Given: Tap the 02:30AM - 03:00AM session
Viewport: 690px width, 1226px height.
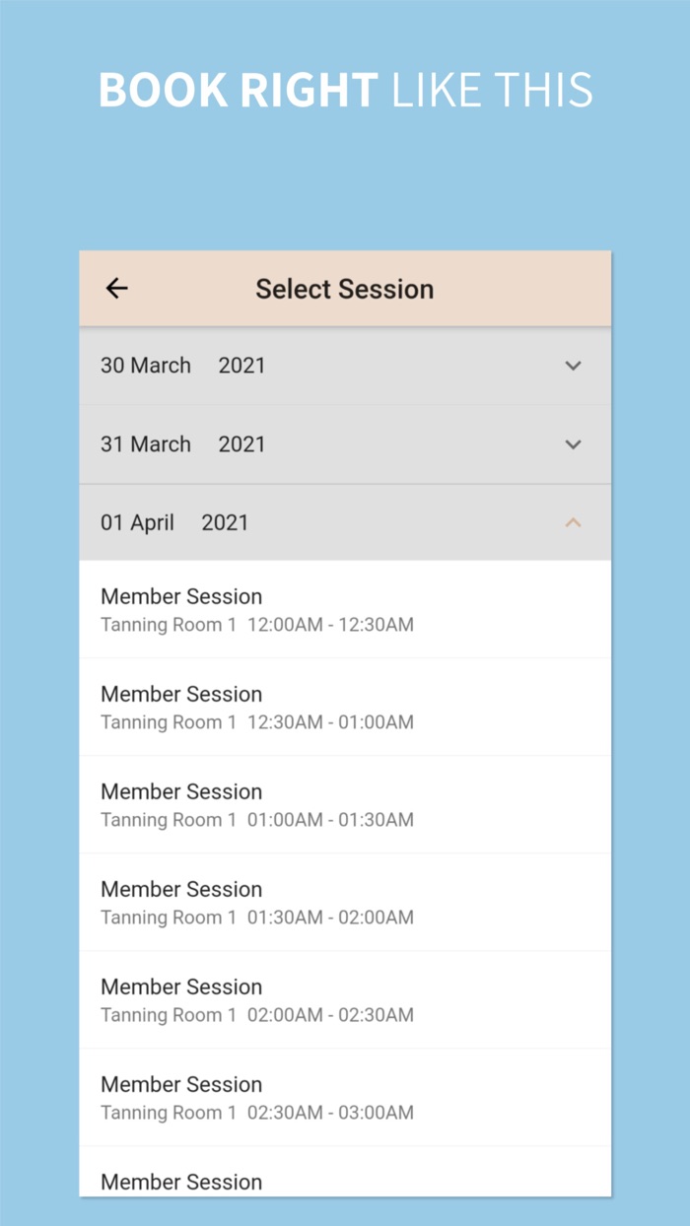Looking at the screenshot, I should (x=256, y=1097).
